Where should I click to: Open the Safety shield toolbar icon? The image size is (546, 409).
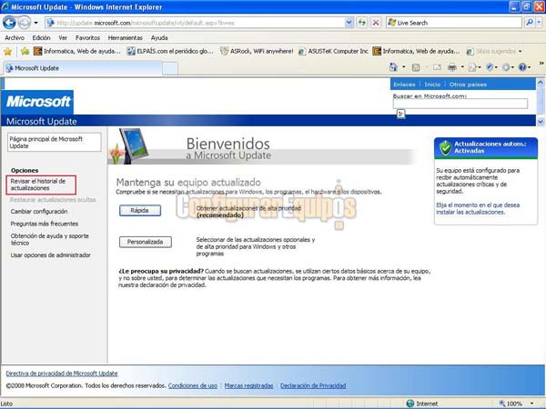491,67
